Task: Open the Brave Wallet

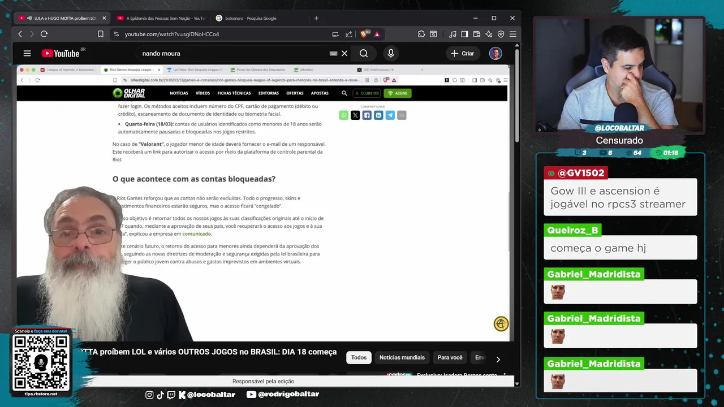Action: [x=477, y=34]
